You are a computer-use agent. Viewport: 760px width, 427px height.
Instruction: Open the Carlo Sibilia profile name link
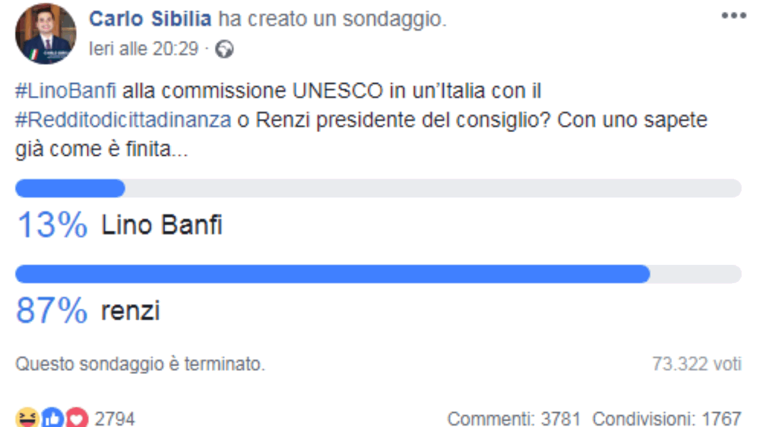click(x=150, y=19)
